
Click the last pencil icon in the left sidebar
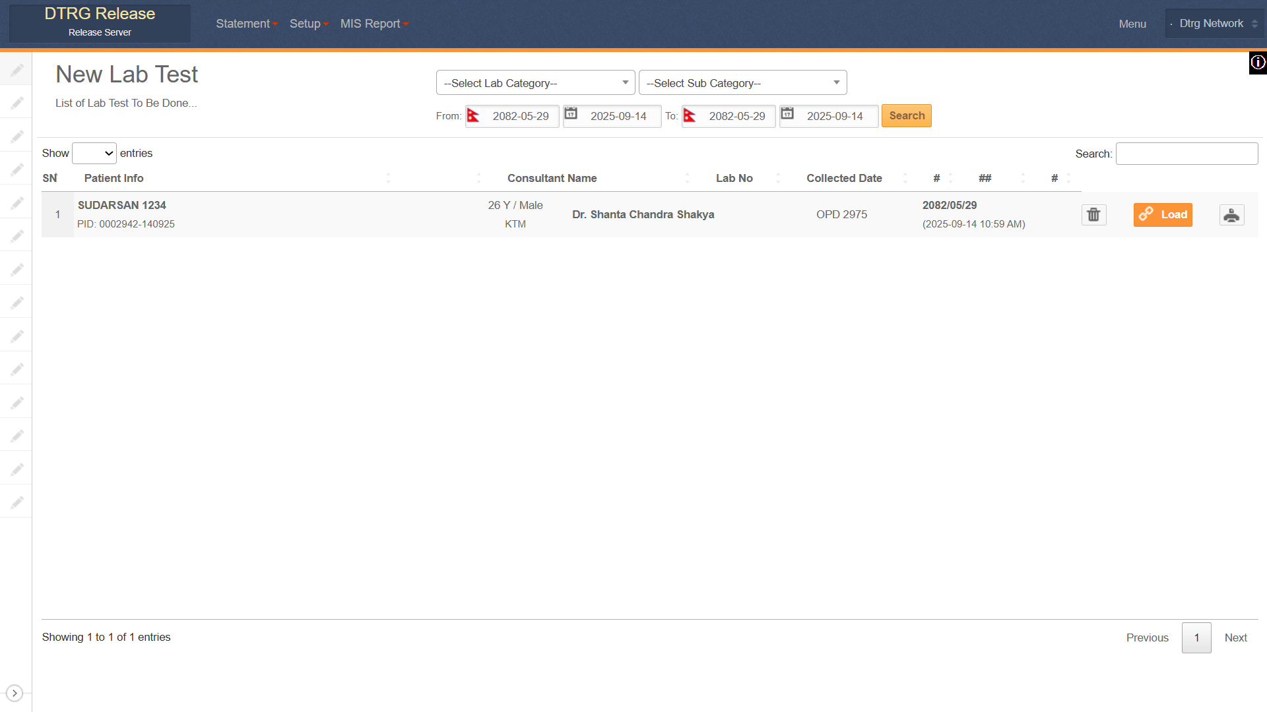tap(17, 502)
